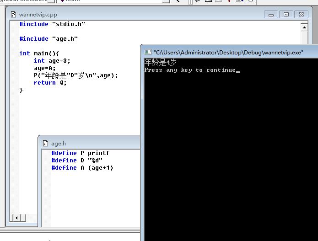Minimize the wannetvip.cpp editor window

click(x=271, y=15)
